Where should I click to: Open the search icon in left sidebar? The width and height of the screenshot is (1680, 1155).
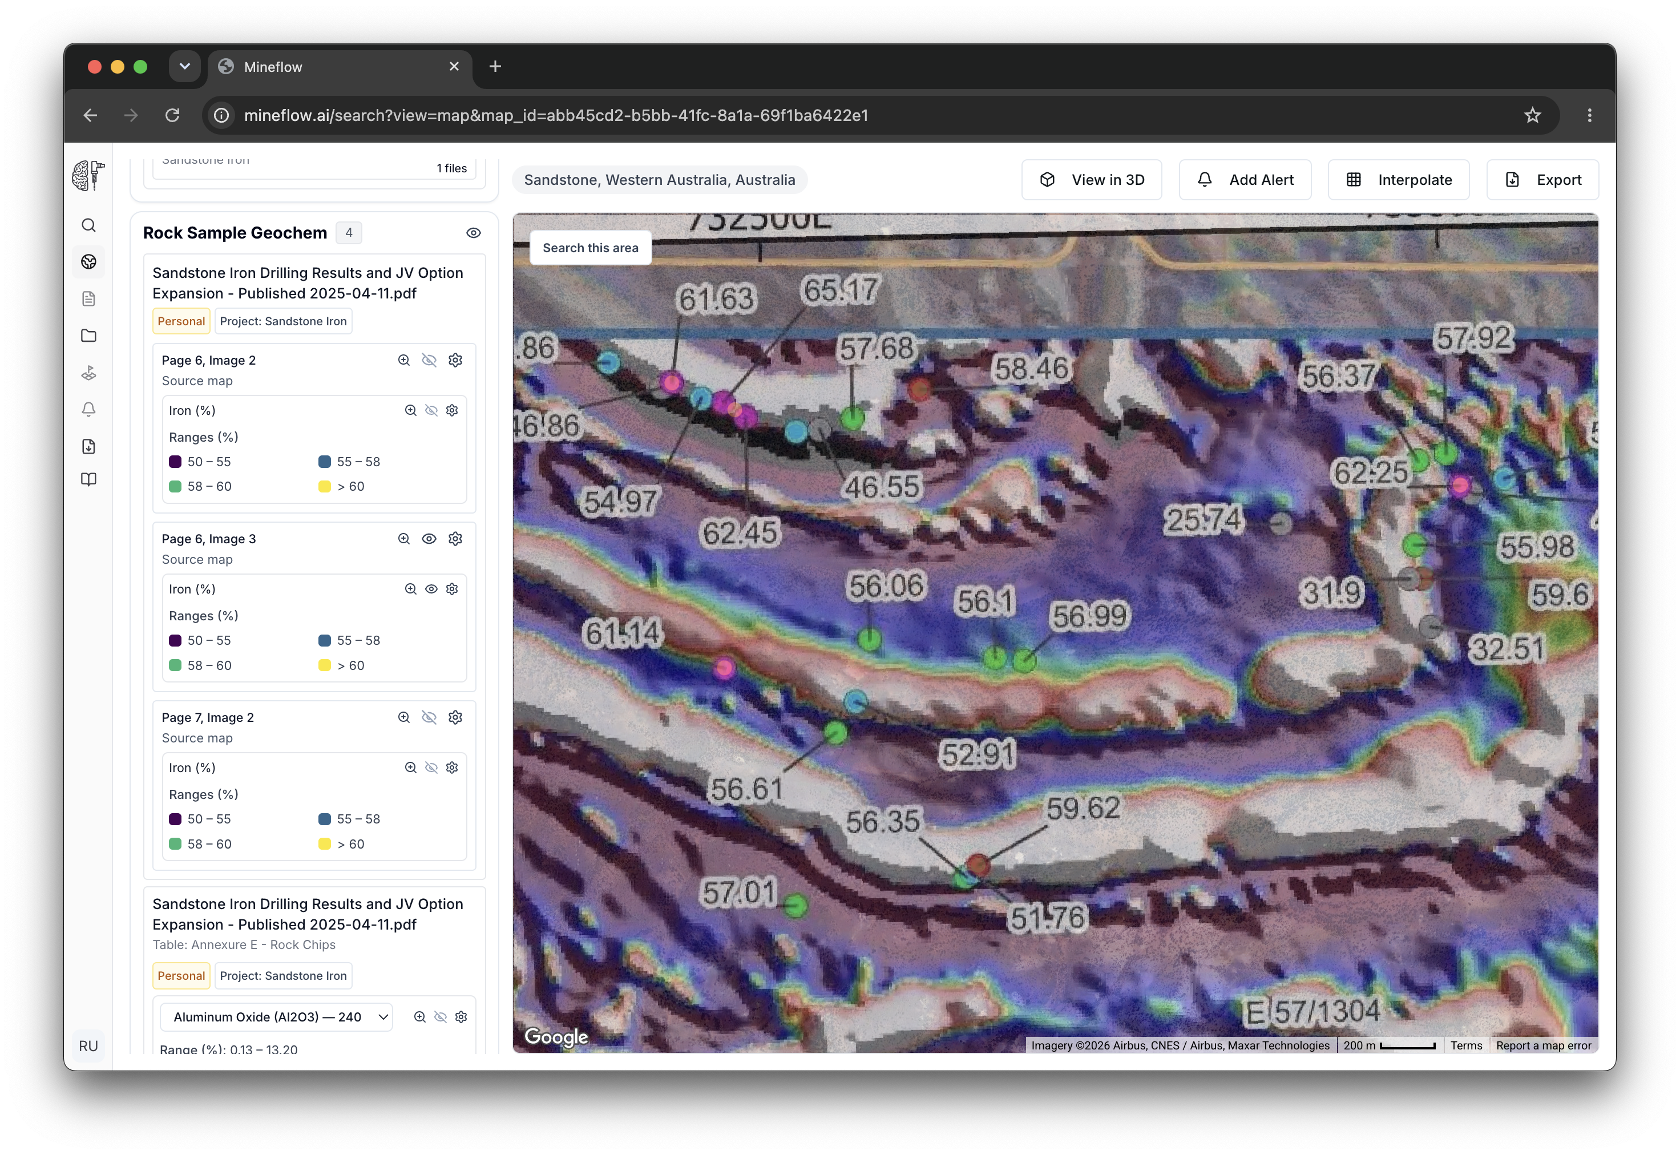click(88, 225)
